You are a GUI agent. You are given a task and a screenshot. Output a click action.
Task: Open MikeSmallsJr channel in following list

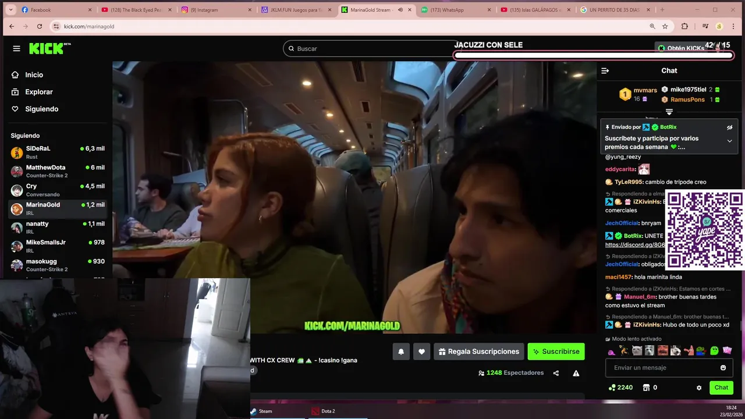tap(57, 246)
